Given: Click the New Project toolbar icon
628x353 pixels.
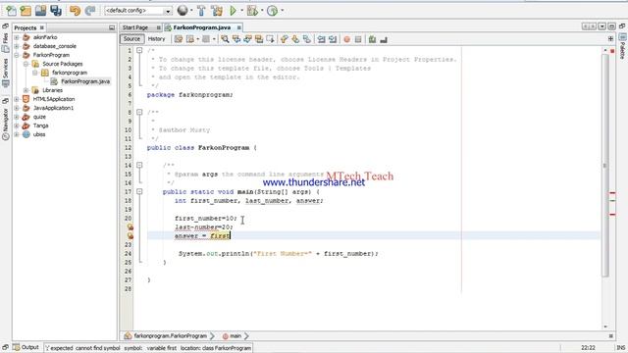Looking at the screenshot, I should [x=26, y=11].
